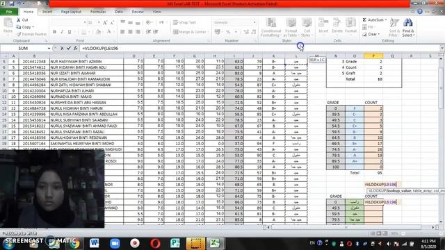Image resolution: width=445 pixels, height=250 pixels.
Task: Open the Name Box dropdown arrow
Action: [49, 48]
